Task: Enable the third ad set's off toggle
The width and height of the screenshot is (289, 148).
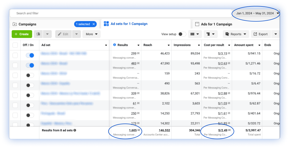Action: pos(30,75)
